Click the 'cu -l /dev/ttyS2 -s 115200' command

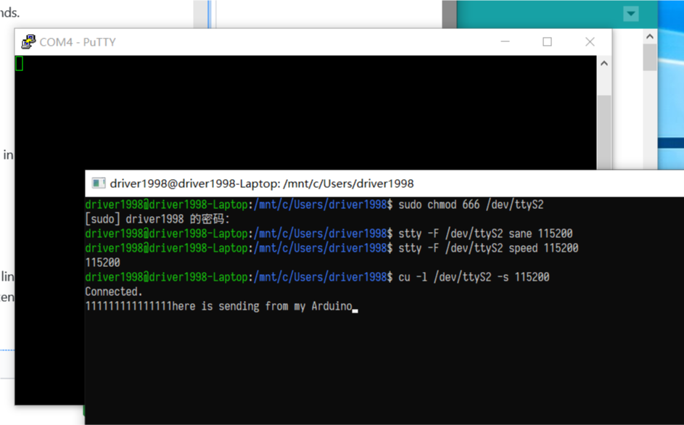click(x=474, y=277)
